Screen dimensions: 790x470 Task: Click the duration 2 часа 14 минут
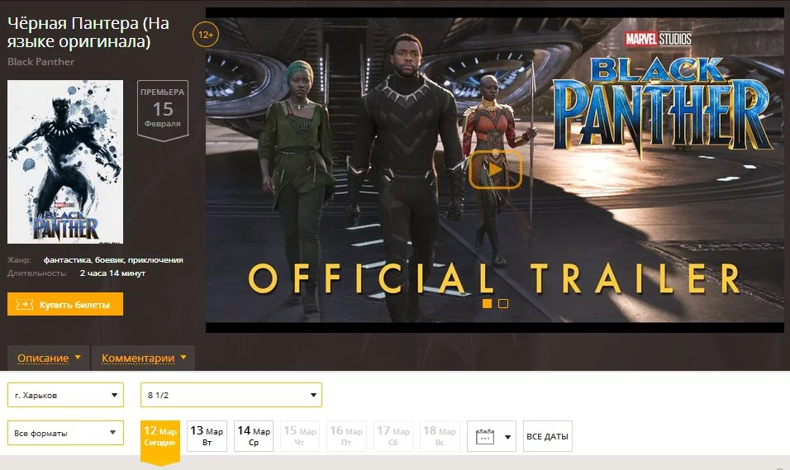pos(112,273)
